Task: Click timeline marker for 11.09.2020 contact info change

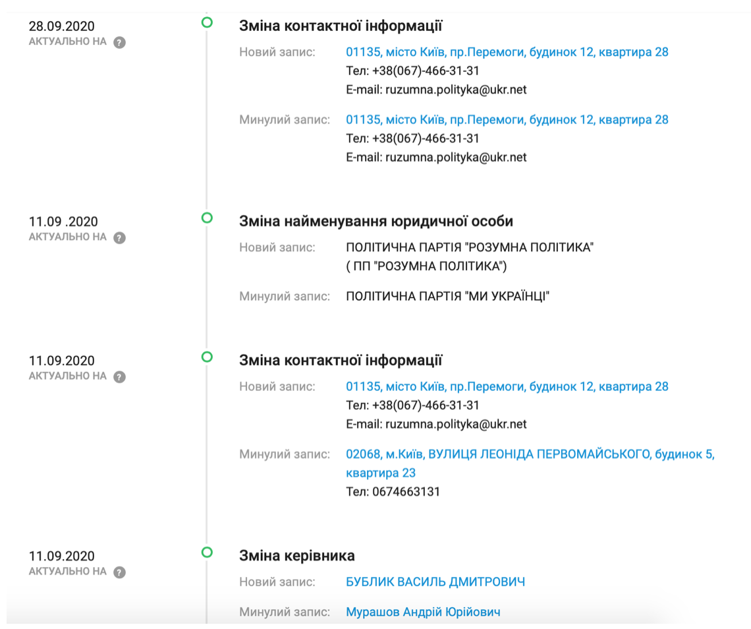Action: [207, 357]
